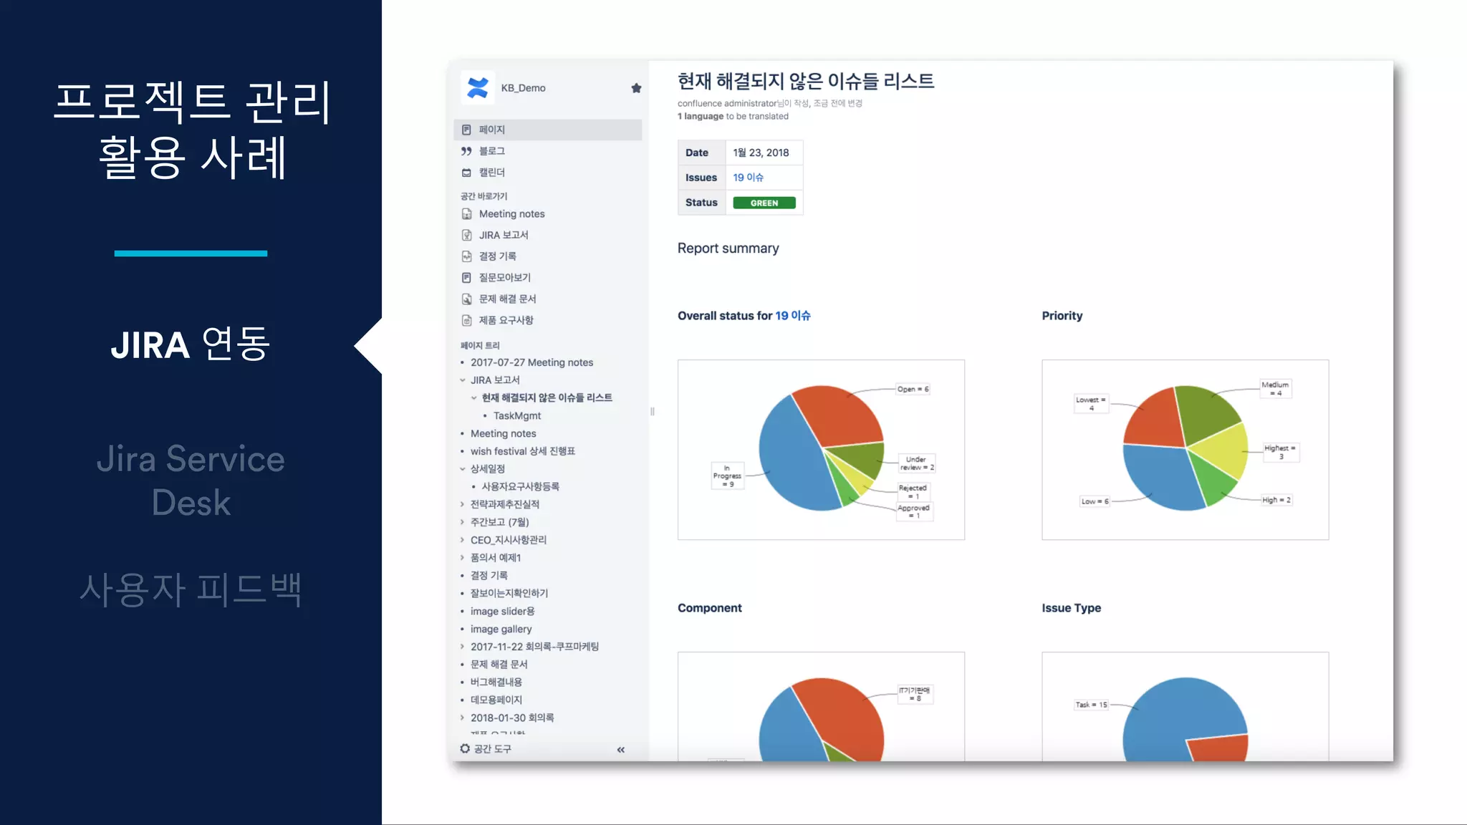Screen dimensions: 1467x825
Task: Click the 캘린더 calendar icon
Action: tap(466, 173)
